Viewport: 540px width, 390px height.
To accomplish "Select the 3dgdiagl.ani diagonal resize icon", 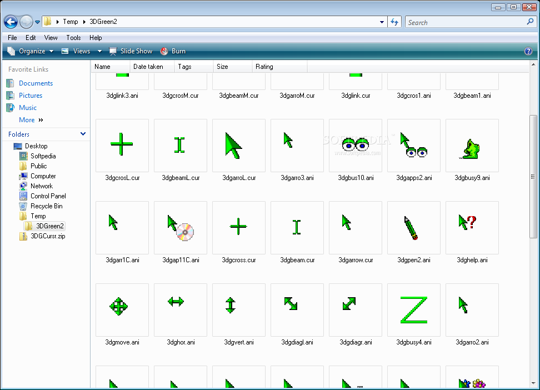I will pyautogui.click(x=297, y=310).
